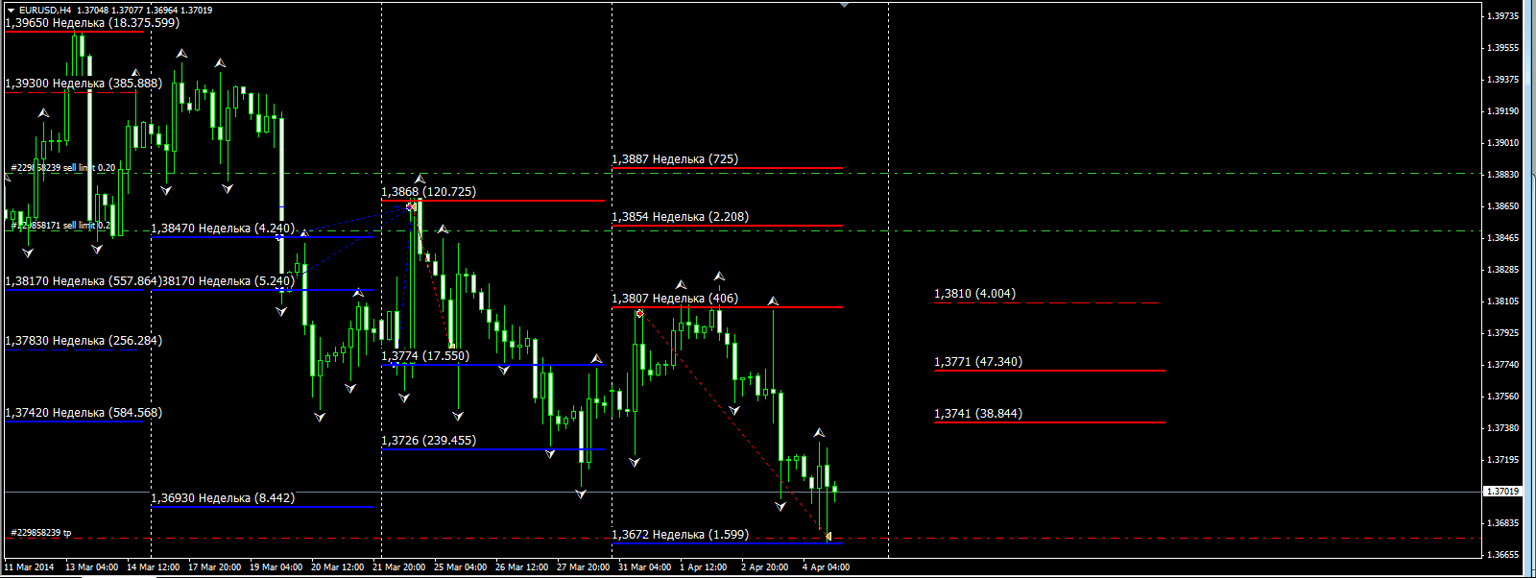Click the 11 Mar 2014 date on time axis

30,567
